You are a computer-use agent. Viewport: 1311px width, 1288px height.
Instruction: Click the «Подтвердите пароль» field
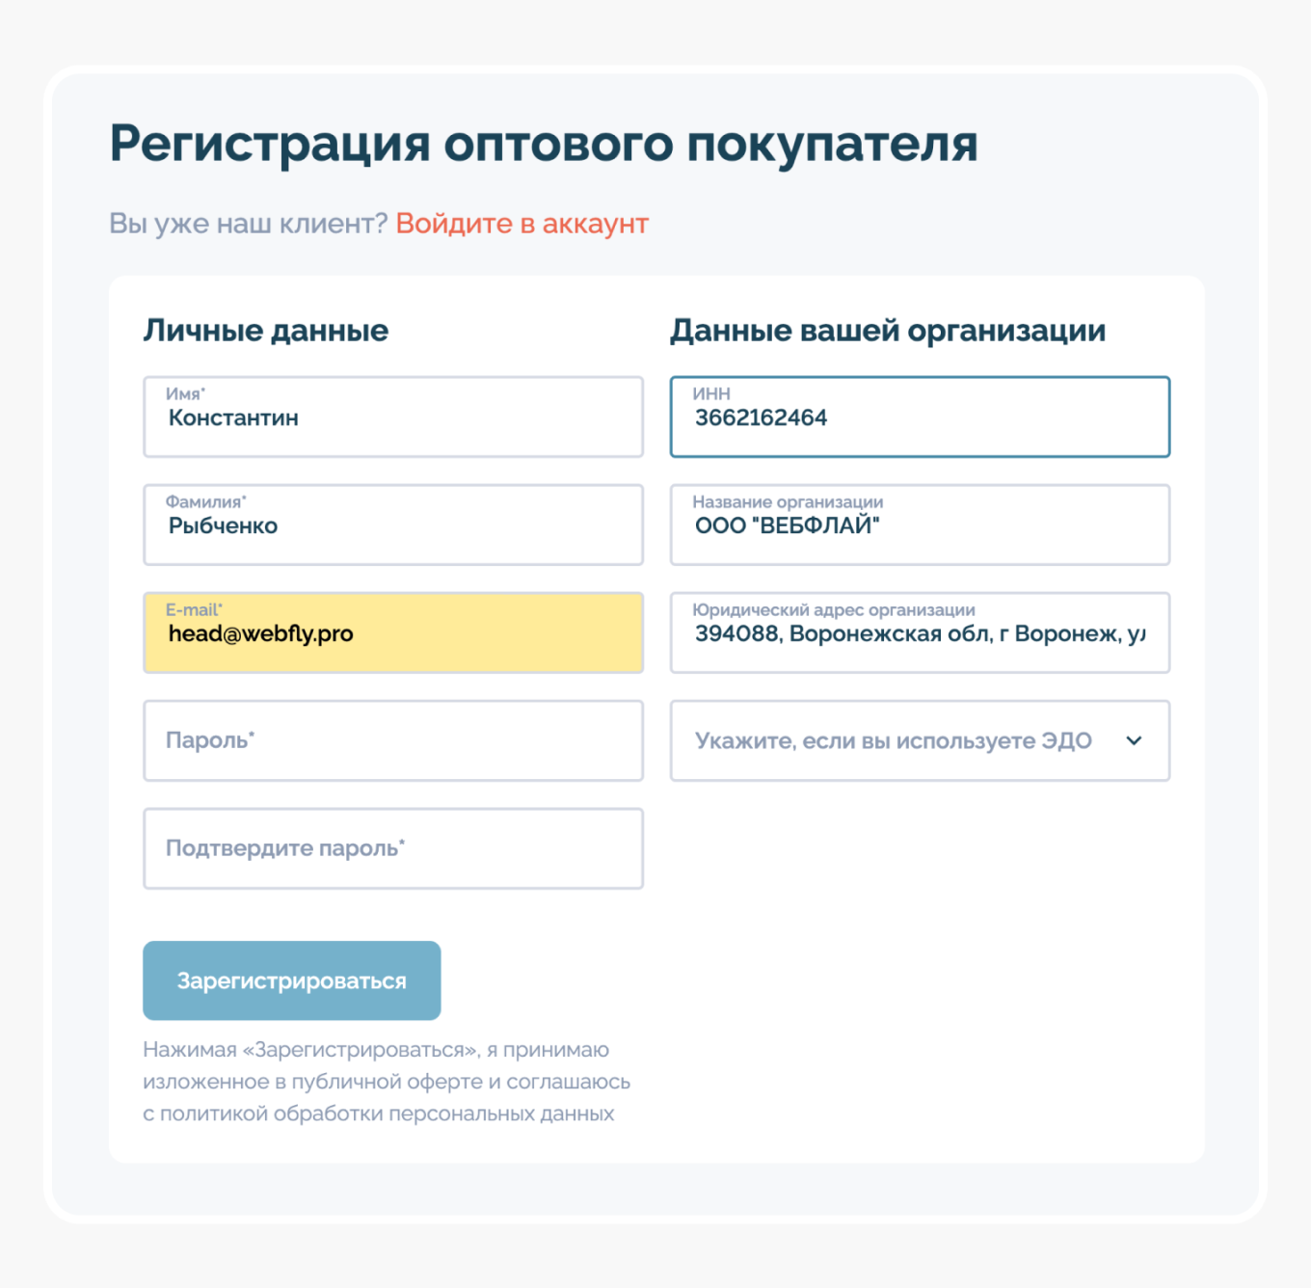(x=393, y=848)
